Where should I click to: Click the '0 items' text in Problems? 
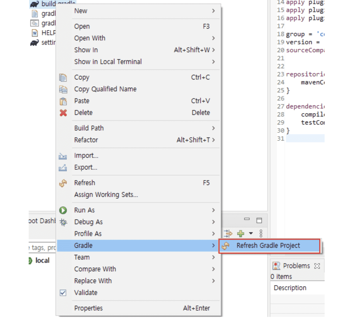[281, 277]
